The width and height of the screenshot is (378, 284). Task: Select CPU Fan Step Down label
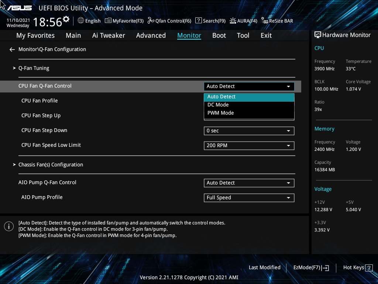[x=44, y=131]
